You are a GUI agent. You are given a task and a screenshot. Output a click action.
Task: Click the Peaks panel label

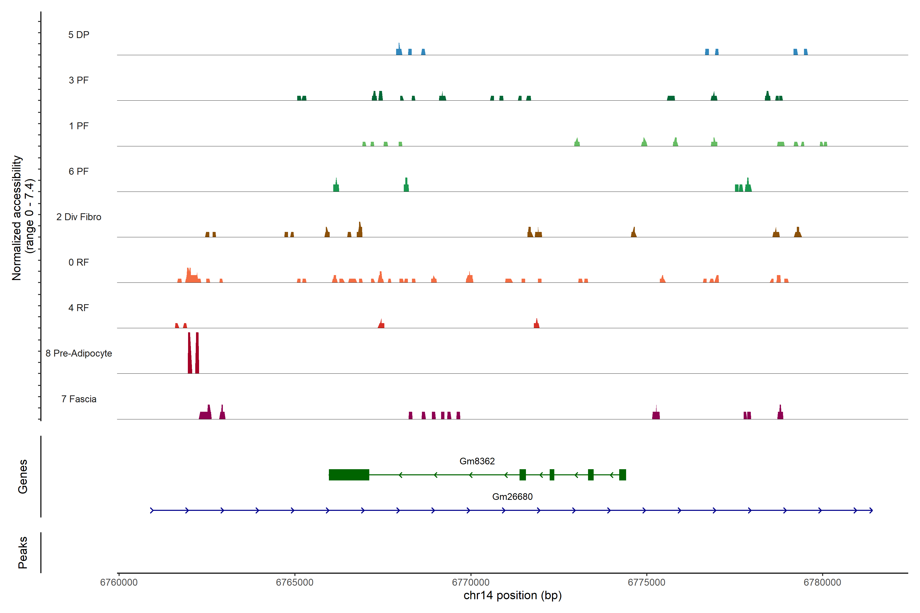coord(23,552)
